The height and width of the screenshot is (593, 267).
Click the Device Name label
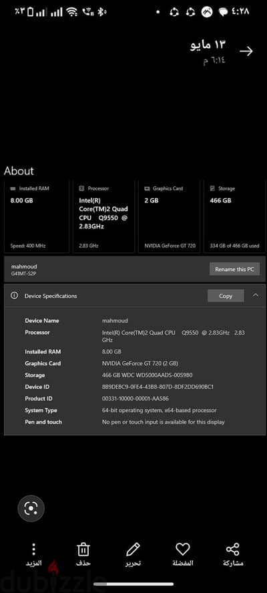click(42, 321)
